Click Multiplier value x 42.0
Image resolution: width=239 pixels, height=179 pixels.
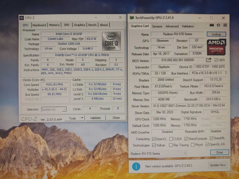coord(54,89)
